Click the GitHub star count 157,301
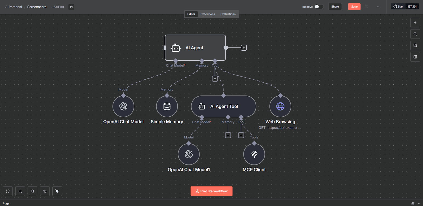Image resolution: width=423 pixels, height=206 pixels. tap(412, 7)
